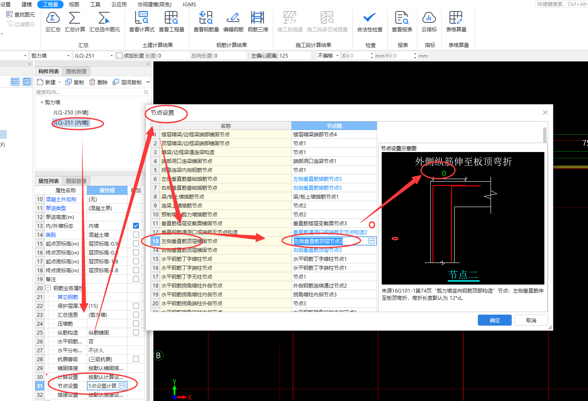Check the 保护层厚度 row checkbox

136,306
